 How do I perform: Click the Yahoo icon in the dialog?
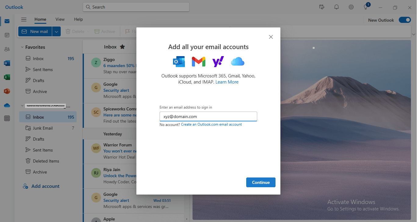pyautogui.click(x=218, y=62)
